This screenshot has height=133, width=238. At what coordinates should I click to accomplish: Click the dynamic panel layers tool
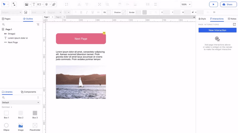tap(47, 5)
